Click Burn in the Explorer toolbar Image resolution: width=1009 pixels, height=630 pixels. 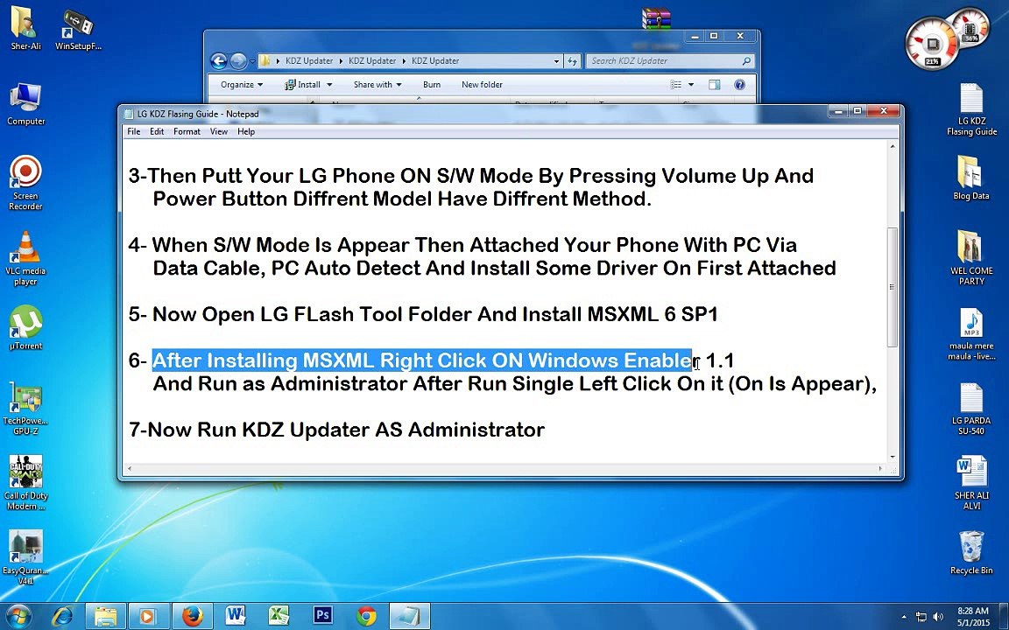click(432, 84)
